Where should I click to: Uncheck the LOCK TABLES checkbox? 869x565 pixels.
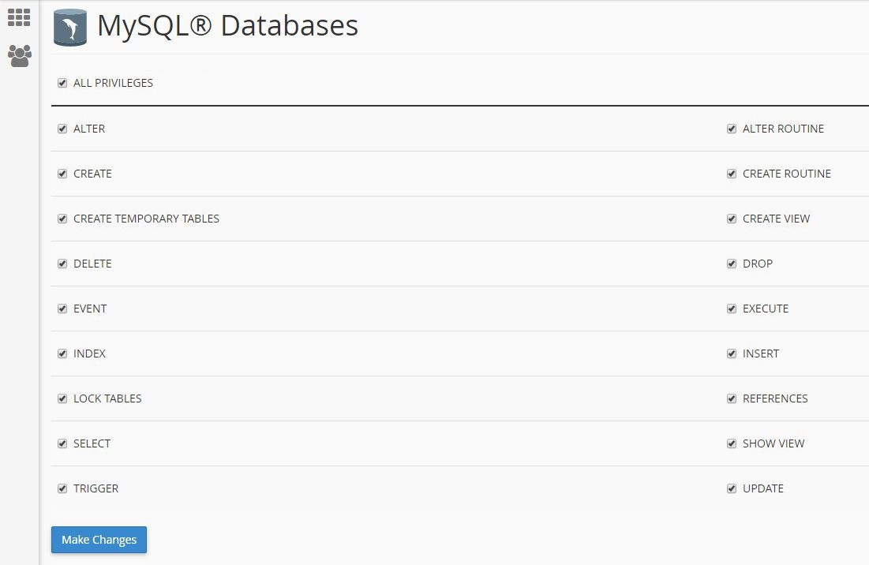pyautogui.click(x=62, y=398)
